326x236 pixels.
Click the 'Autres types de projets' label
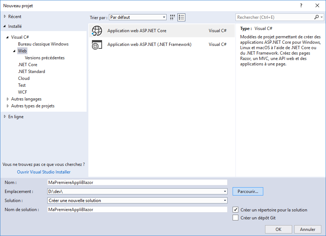[x=33, y=106]
